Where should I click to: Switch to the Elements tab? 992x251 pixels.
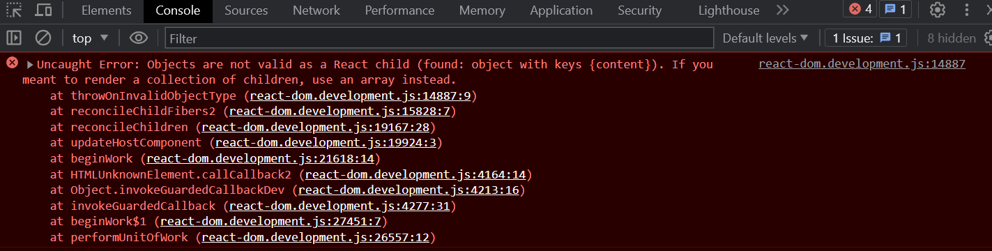[106, 10]
